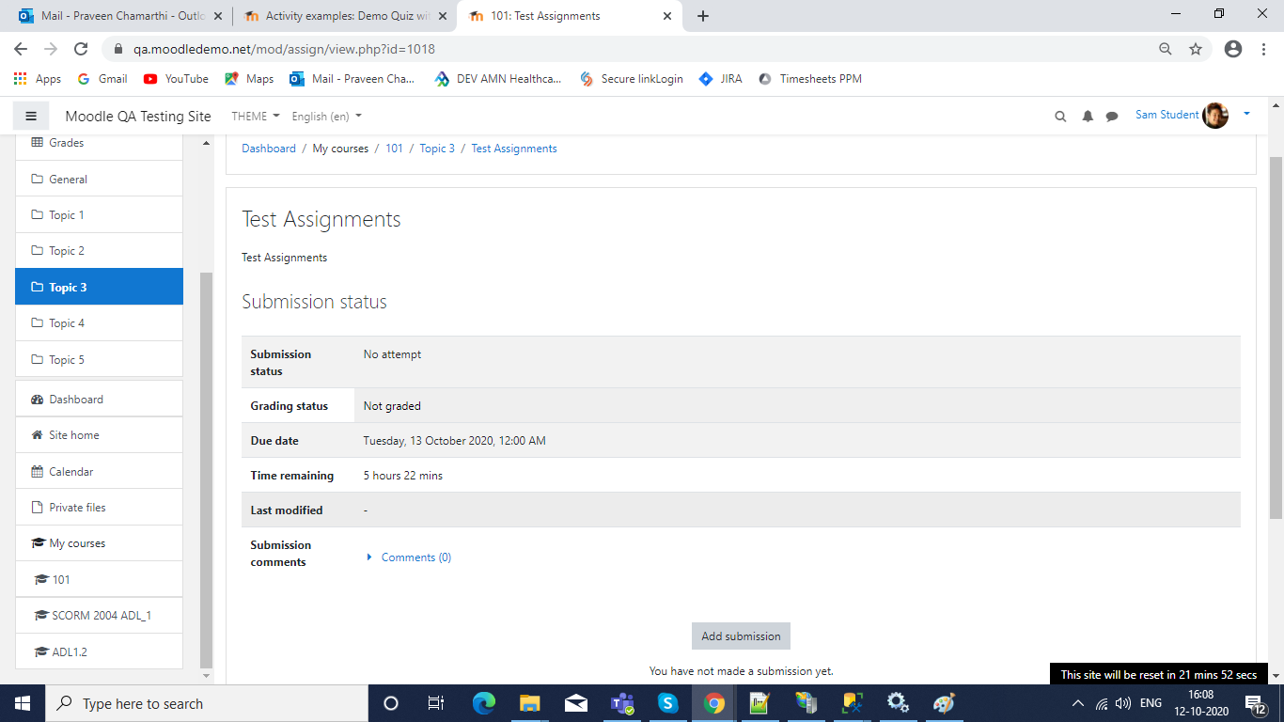The width and height of the screenshot is (1284, 722).
Task: Select the highlighted Topic 3 item
Action: [99, 287]
